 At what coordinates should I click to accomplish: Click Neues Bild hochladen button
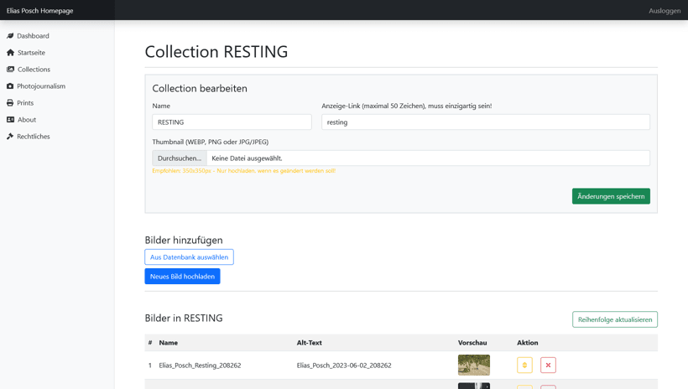pyautogui.click(x=182, y=277)
